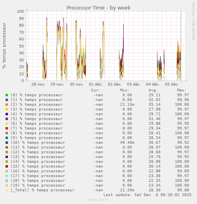Click the Max value 99.89 for series (16)

pos(183,171)
